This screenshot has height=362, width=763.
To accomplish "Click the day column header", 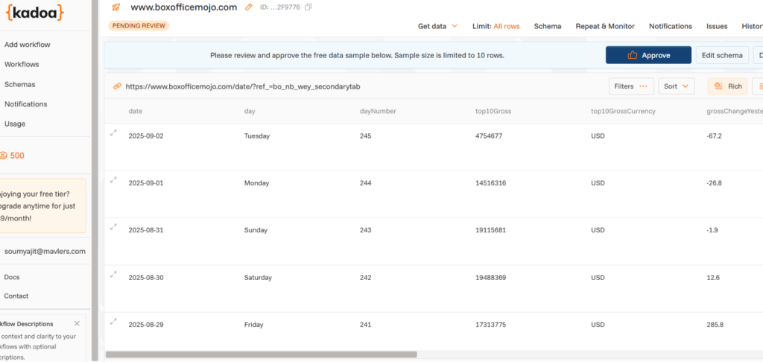I will (250, 111).
